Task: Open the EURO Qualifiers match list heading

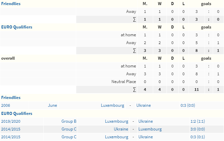Action: coord(17,114)
